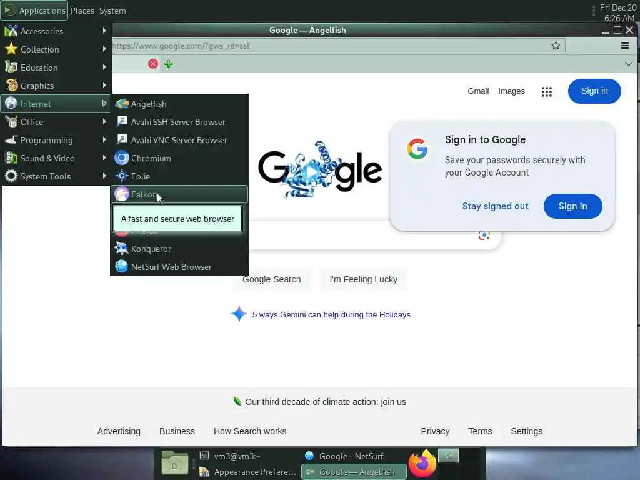Launch Angelfish from Internet menu
This screenshot has width=640, height=480.
[179, 104]
